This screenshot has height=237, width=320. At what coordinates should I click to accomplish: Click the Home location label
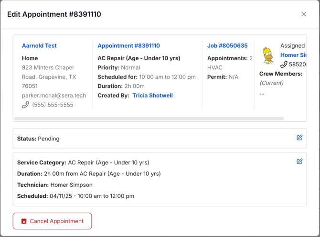pyautogui.click(x=30, y=58)
